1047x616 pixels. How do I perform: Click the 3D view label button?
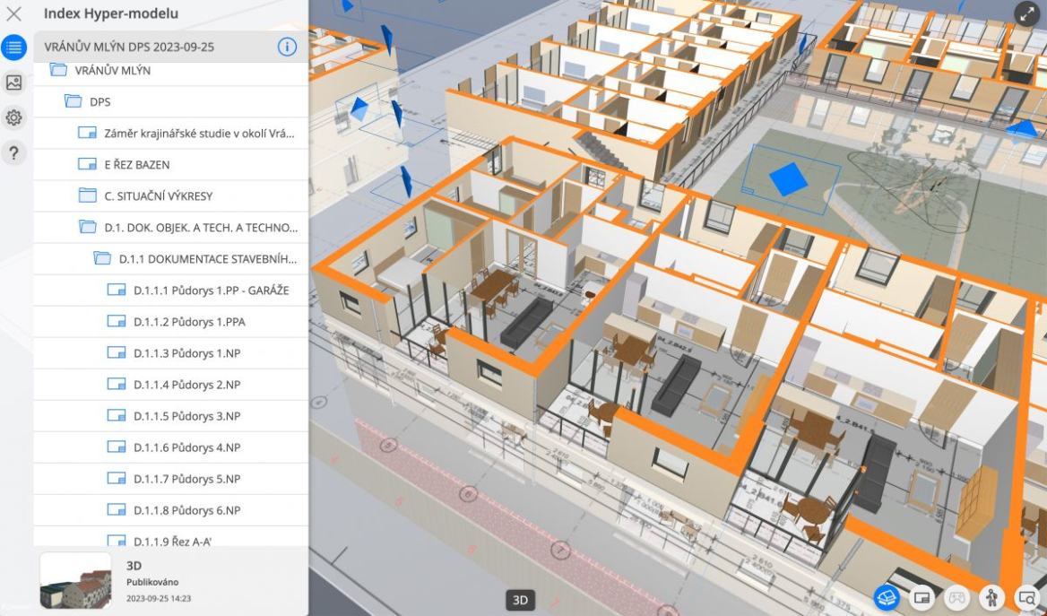[520, 600]
